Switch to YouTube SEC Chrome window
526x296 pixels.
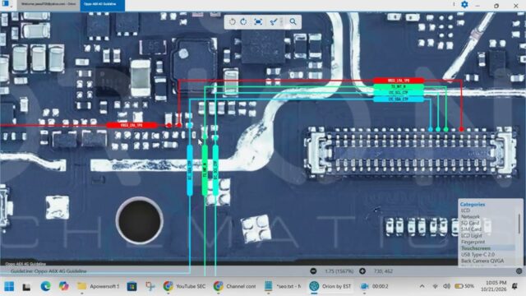click(x=184, y=286)
